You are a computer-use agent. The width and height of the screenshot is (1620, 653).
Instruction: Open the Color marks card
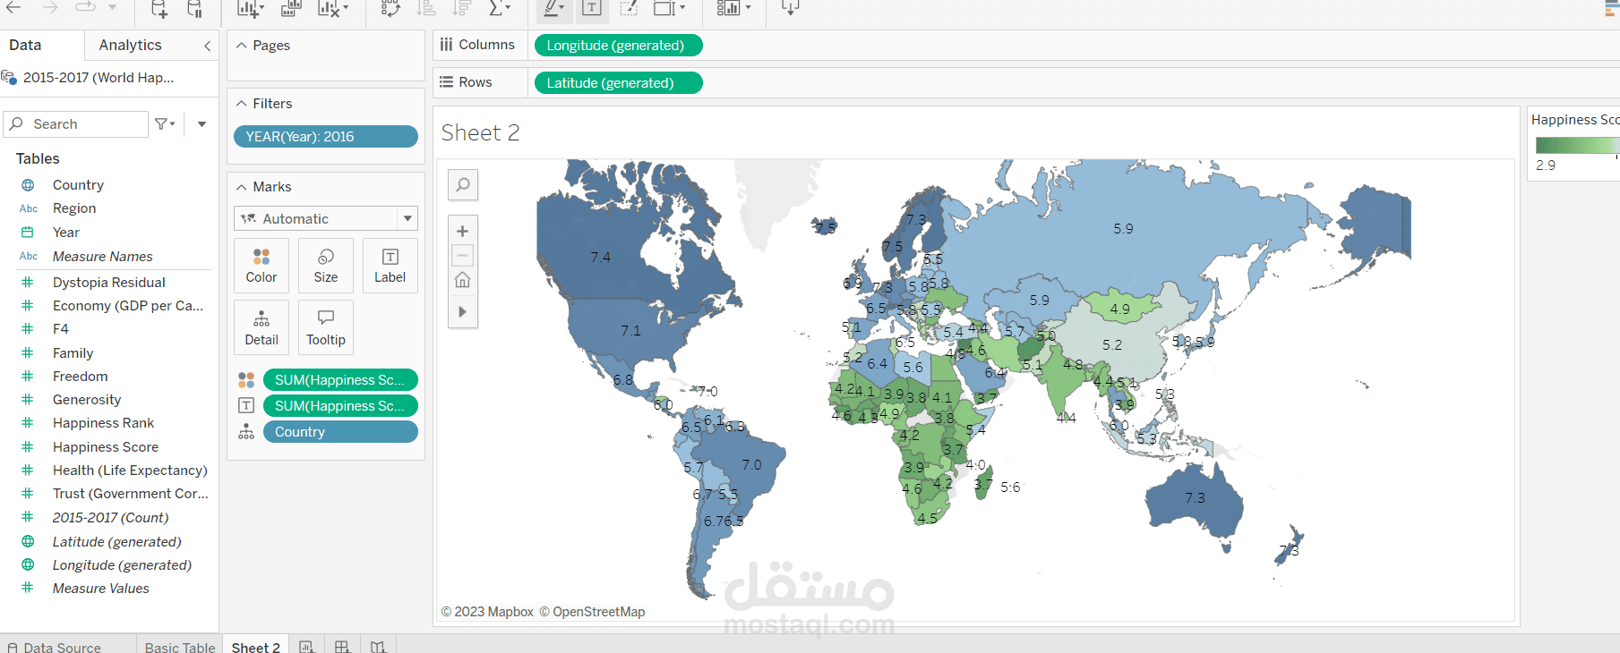(261, 266)
